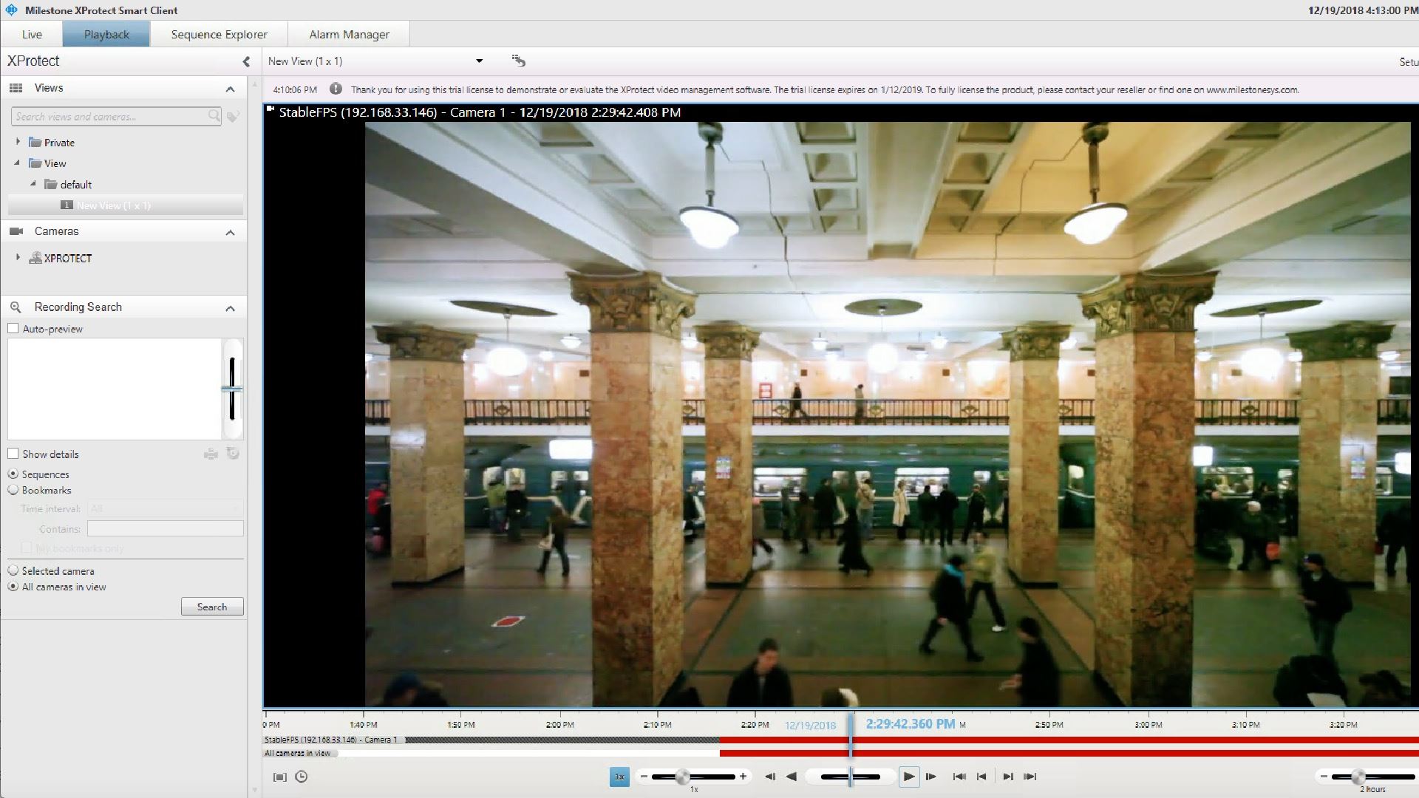This screenshot has width=1419, height=798.
Task: Click the 12/19/2018 date on timeline
Action: tap(810, 726)
